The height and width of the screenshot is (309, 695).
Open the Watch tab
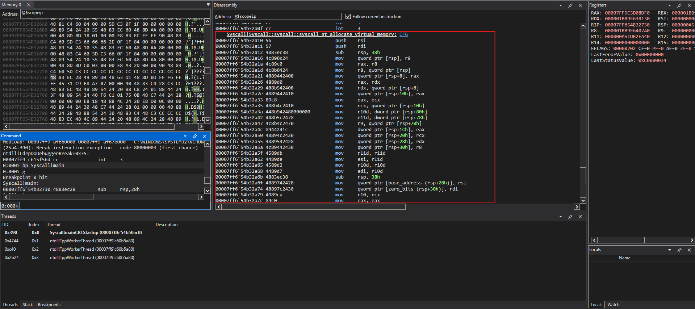point(613,305)
